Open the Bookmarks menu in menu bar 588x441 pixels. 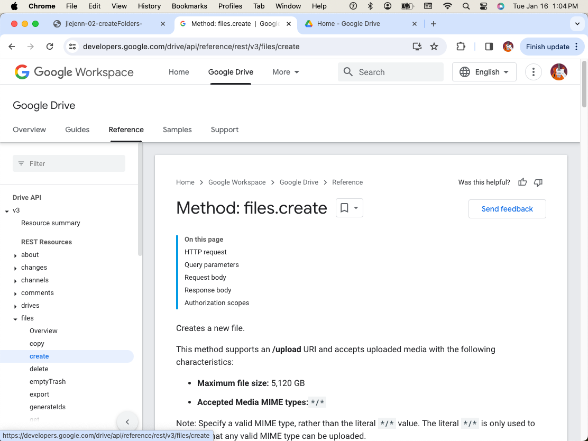click(189, 6)
